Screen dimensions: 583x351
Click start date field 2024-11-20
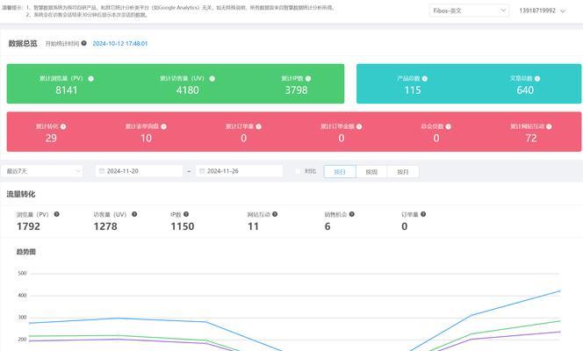point(139,171)
